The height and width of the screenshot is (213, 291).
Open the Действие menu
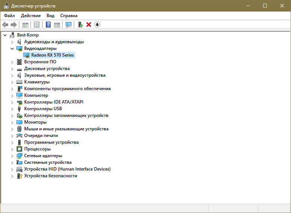click(31, 16)
